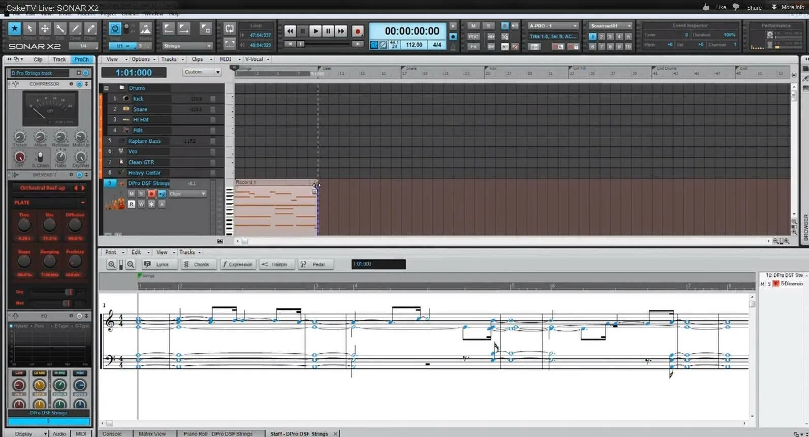The height and width of the screenshot is (437, 809).
Task: Click the Record 1 MIDI clip
Action: click(275, 207)
